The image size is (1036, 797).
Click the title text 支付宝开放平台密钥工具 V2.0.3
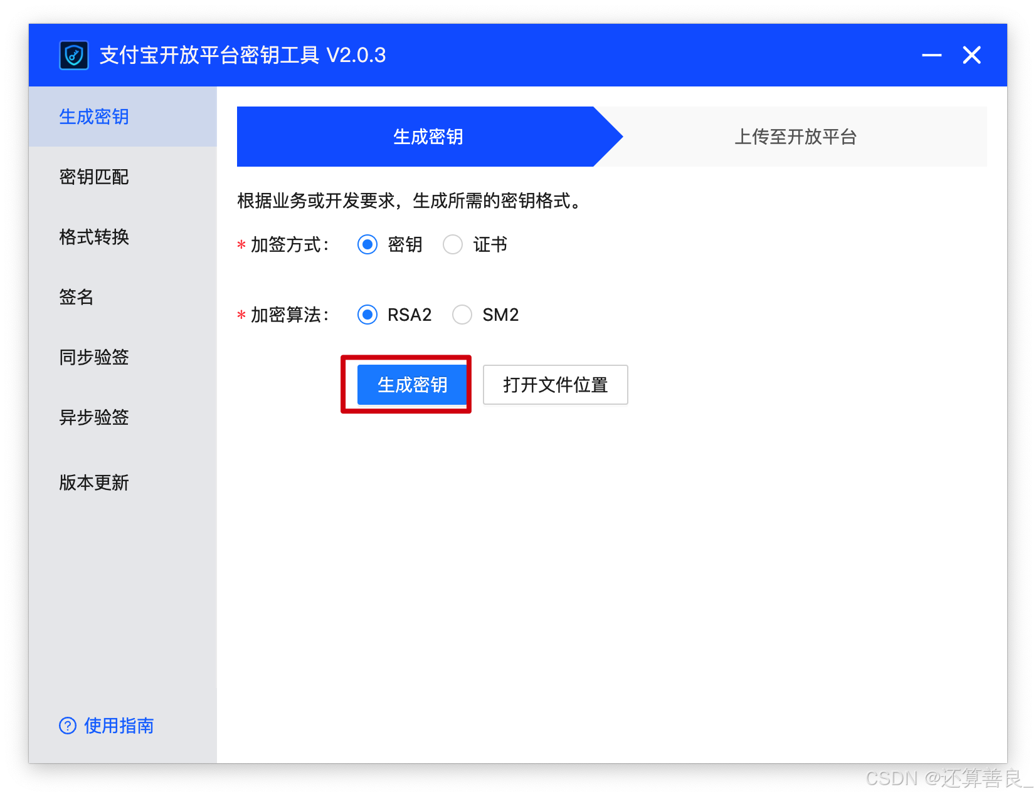point(243,55)
